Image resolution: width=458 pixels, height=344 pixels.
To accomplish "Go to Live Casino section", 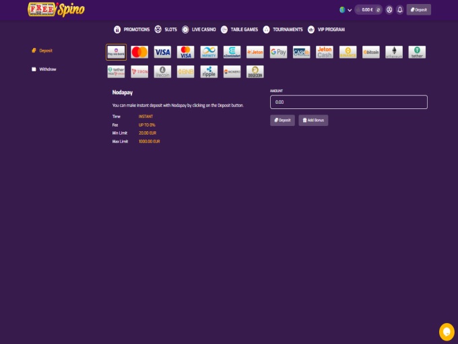I will tap(201, 30).
